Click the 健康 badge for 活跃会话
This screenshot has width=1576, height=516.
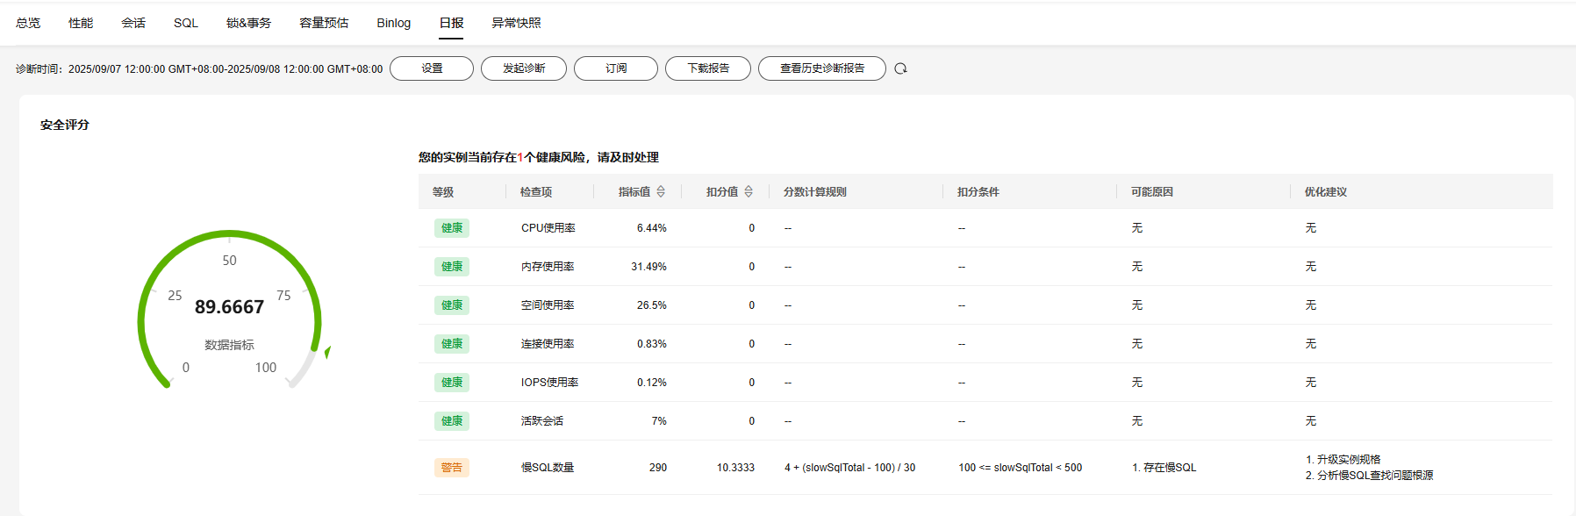pos(451,421)
